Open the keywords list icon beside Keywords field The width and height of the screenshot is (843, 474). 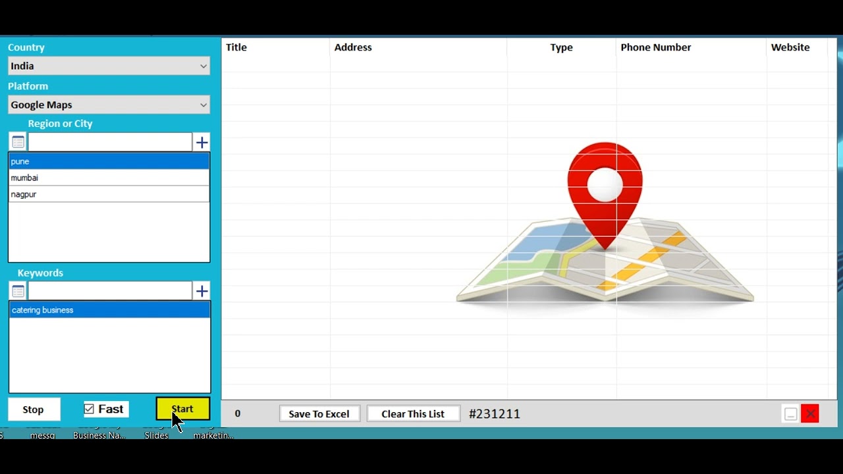[x=18, y=291]
